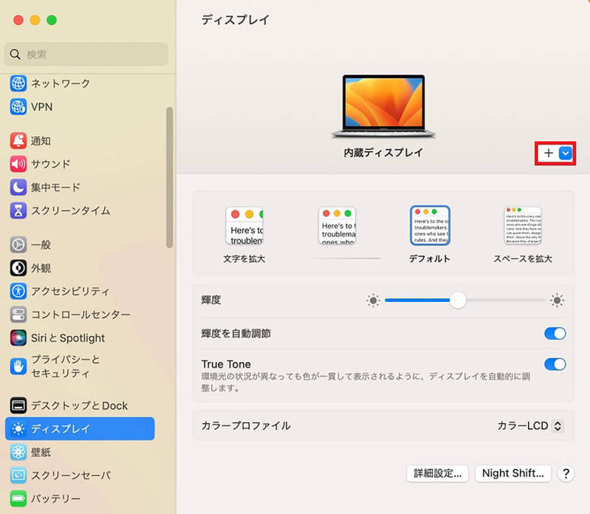Click the プライバシーとセキュリティ hand icon

18,366
